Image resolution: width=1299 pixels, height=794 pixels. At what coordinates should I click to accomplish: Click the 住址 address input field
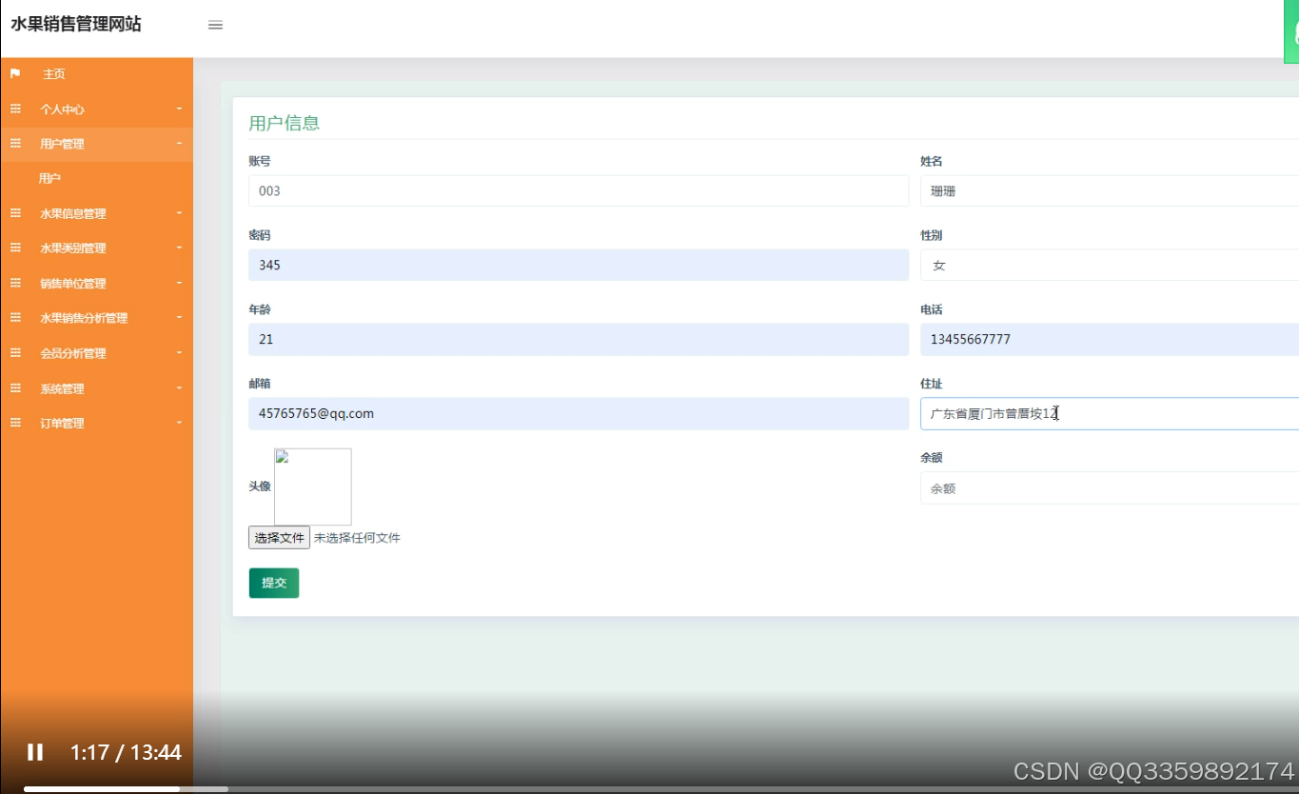pyautogui.click(x=1109, y=413)
